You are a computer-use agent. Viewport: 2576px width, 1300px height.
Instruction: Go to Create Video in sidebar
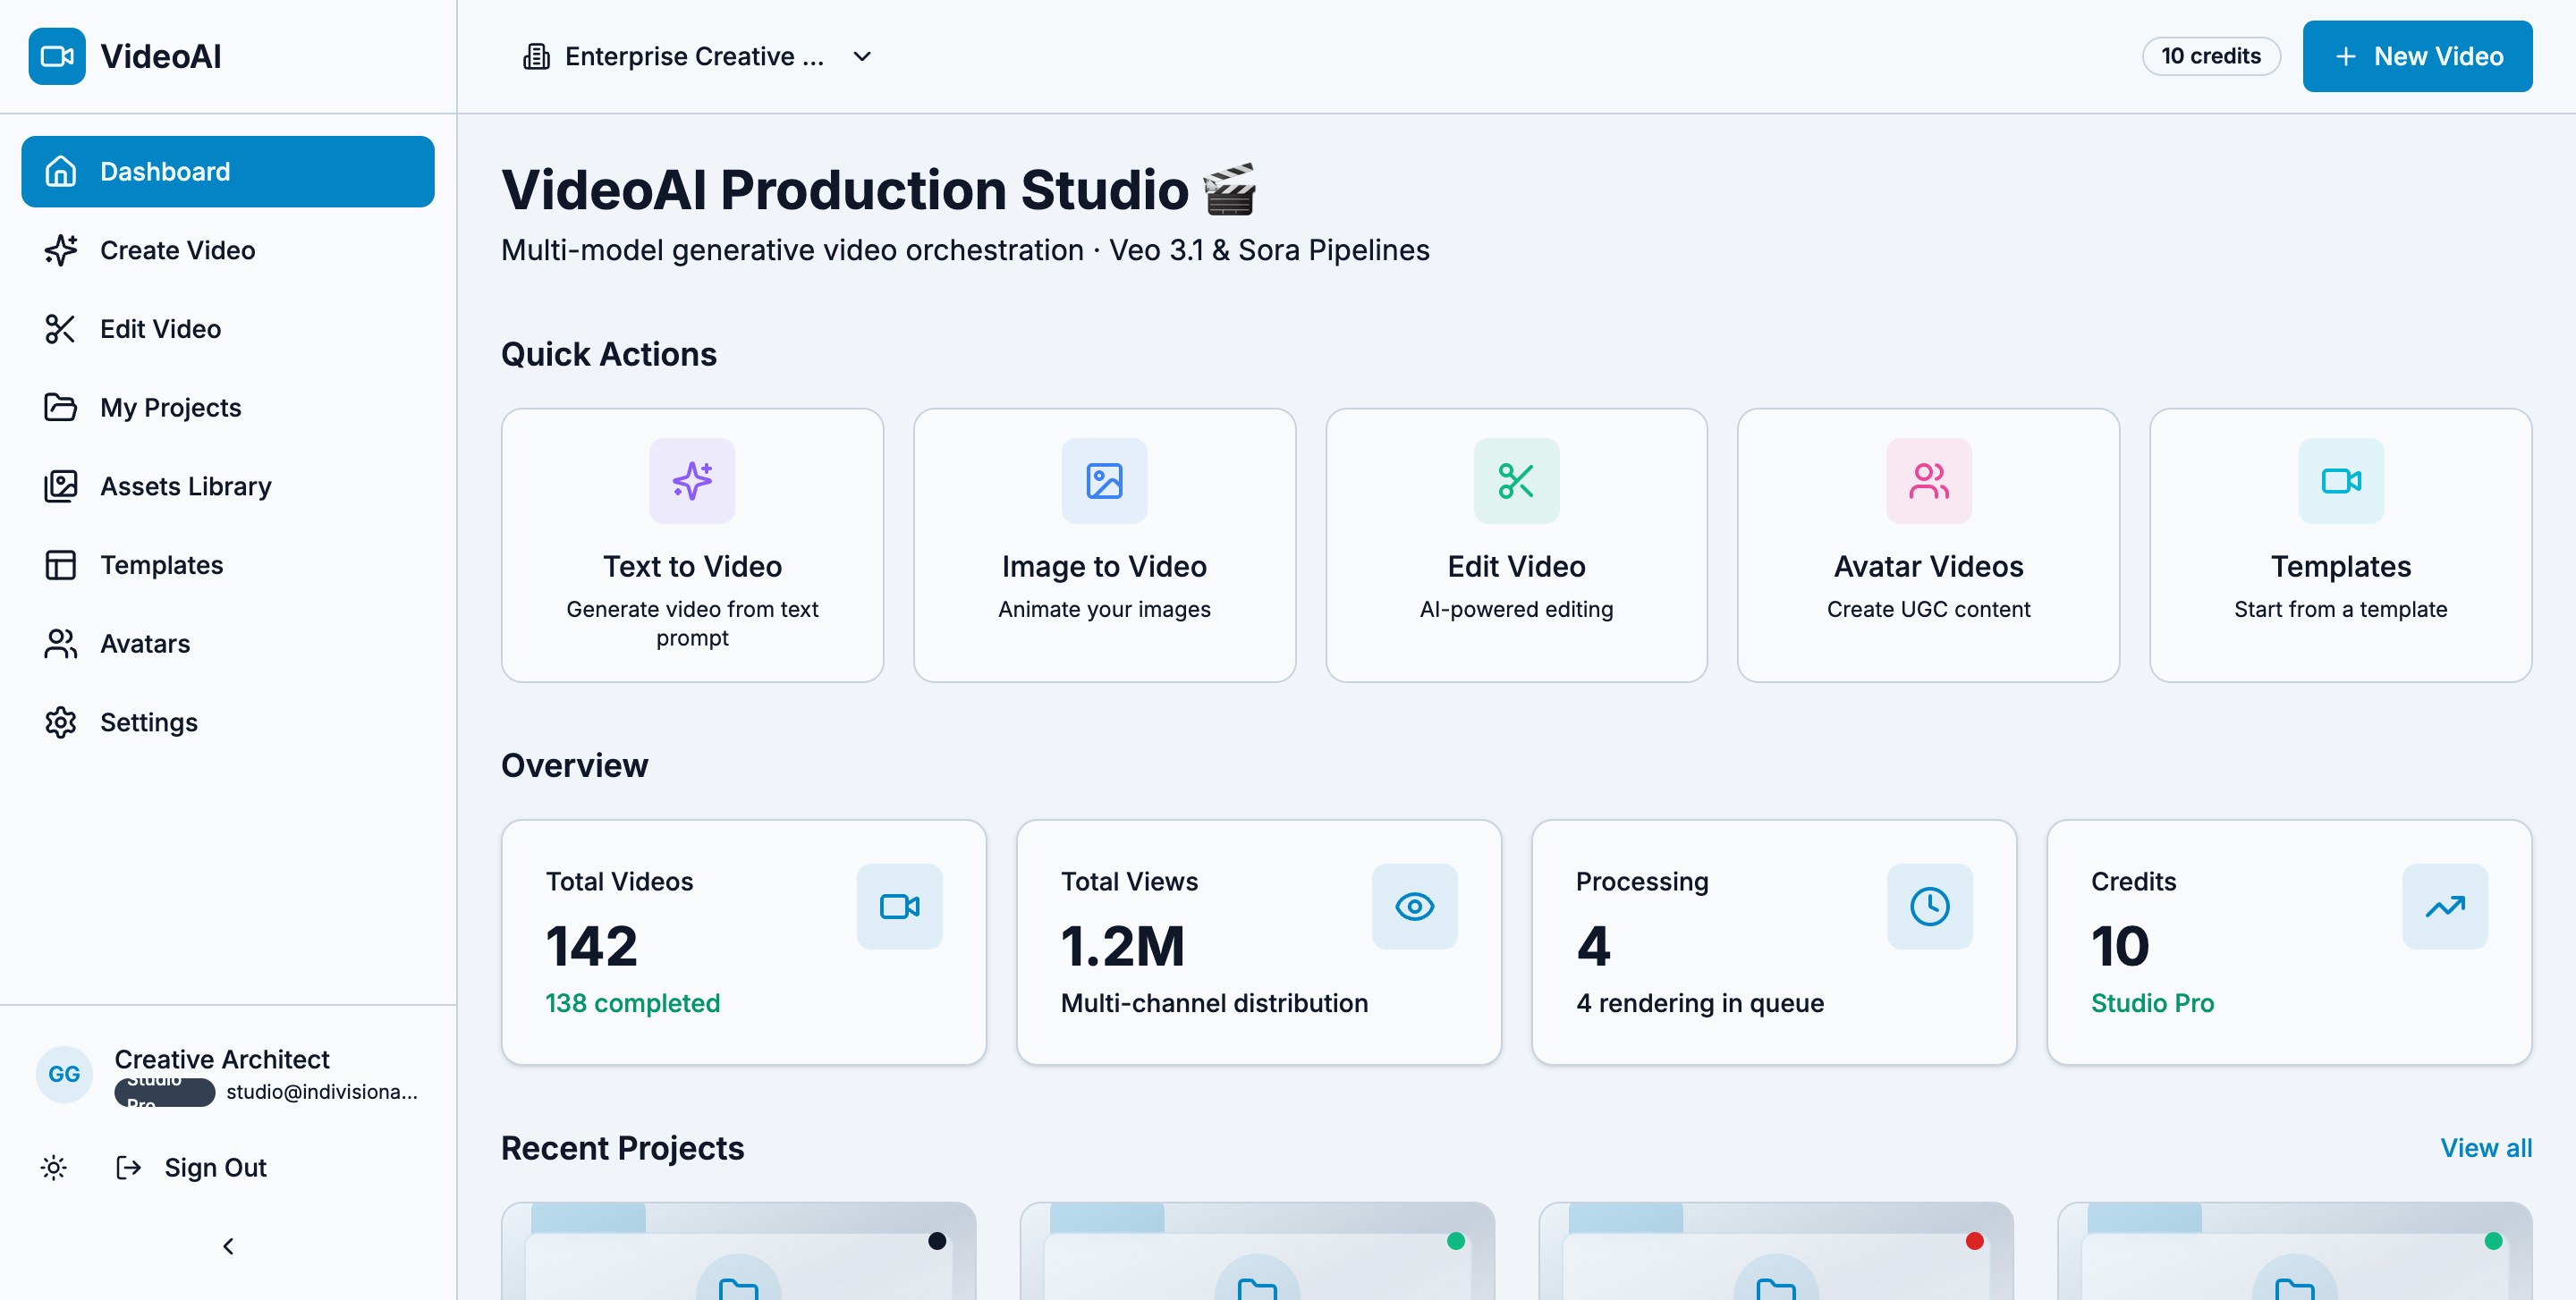point(228,251)
